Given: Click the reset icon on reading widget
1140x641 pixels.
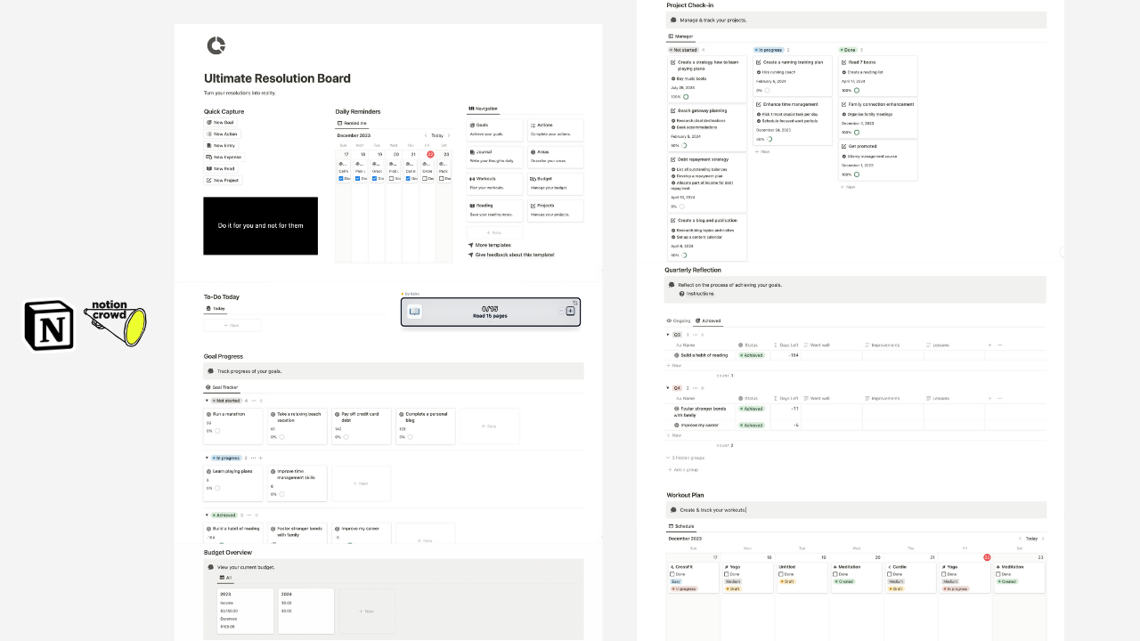Looking at the screenshot, I should tap(575, 303).
